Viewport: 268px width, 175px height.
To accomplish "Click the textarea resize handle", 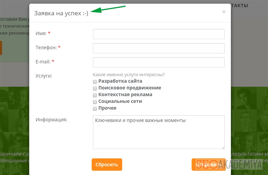I will tap(223, 147).
